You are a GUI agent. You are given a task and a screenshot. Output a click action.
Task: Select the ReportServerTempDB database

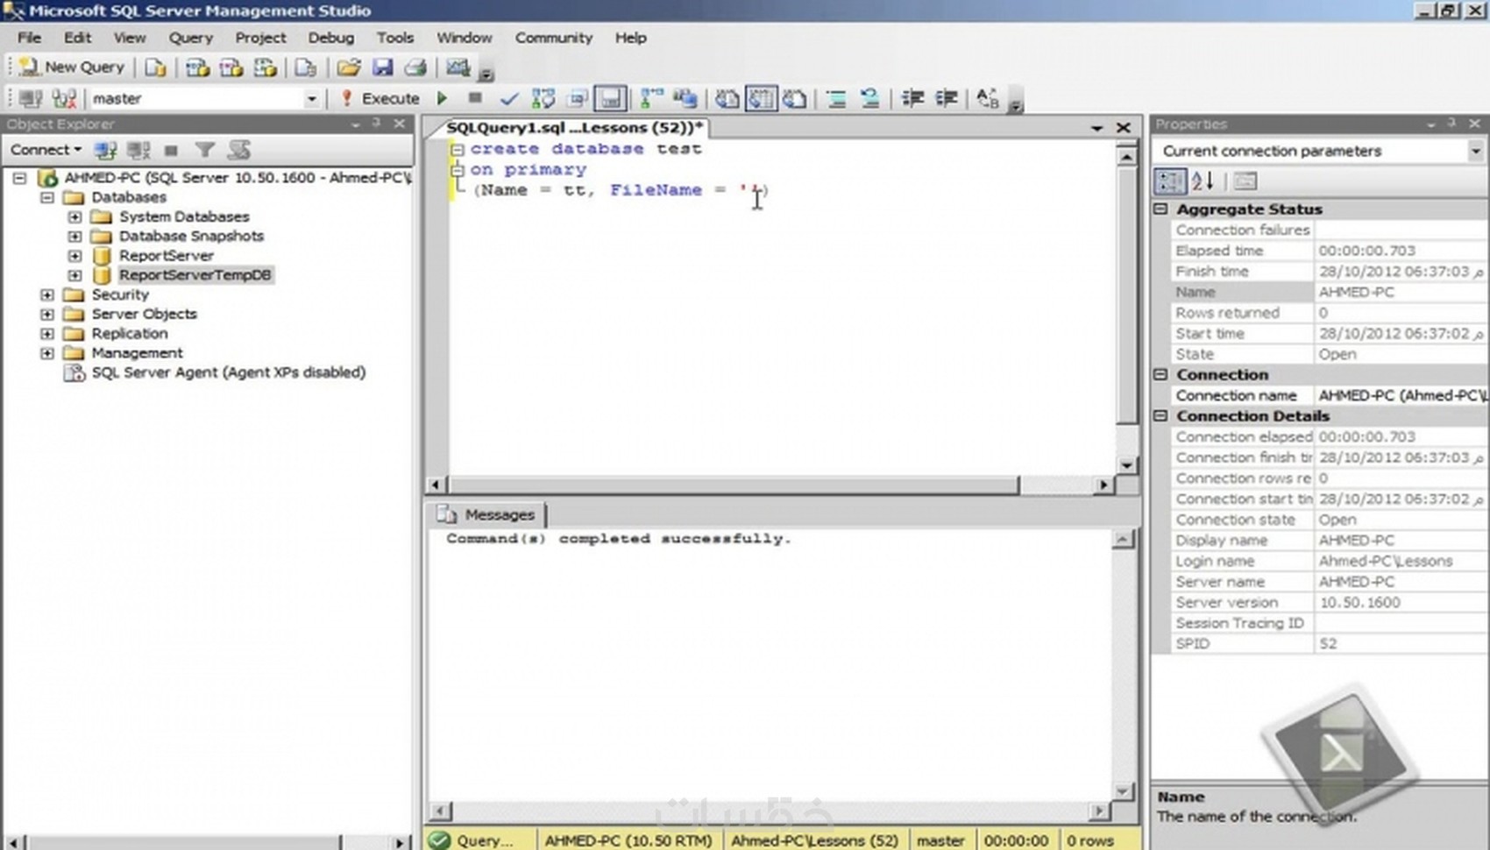(195, 275)
